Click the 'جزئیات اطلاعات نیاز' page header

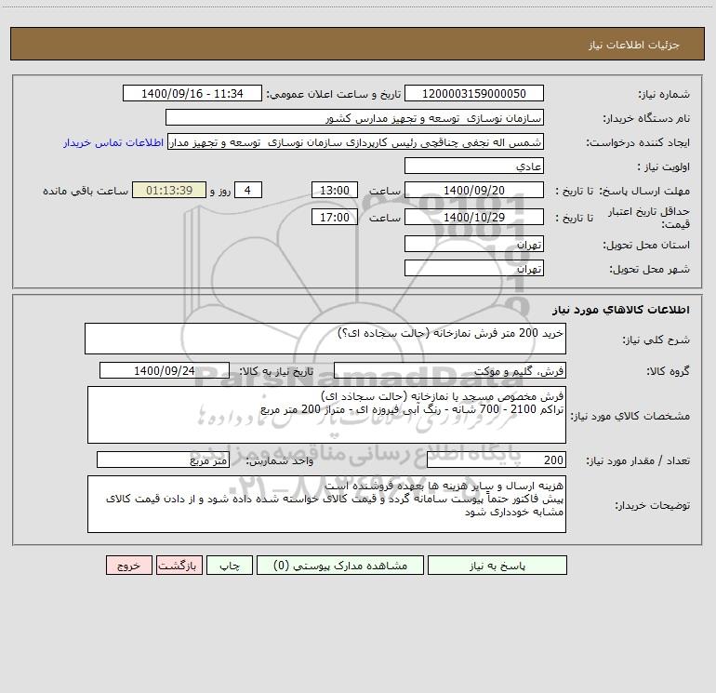[634, 45]
